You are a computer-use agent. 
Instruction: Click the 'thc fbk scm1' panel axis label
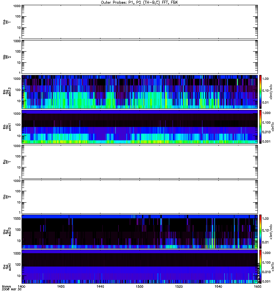click(7, 267)
